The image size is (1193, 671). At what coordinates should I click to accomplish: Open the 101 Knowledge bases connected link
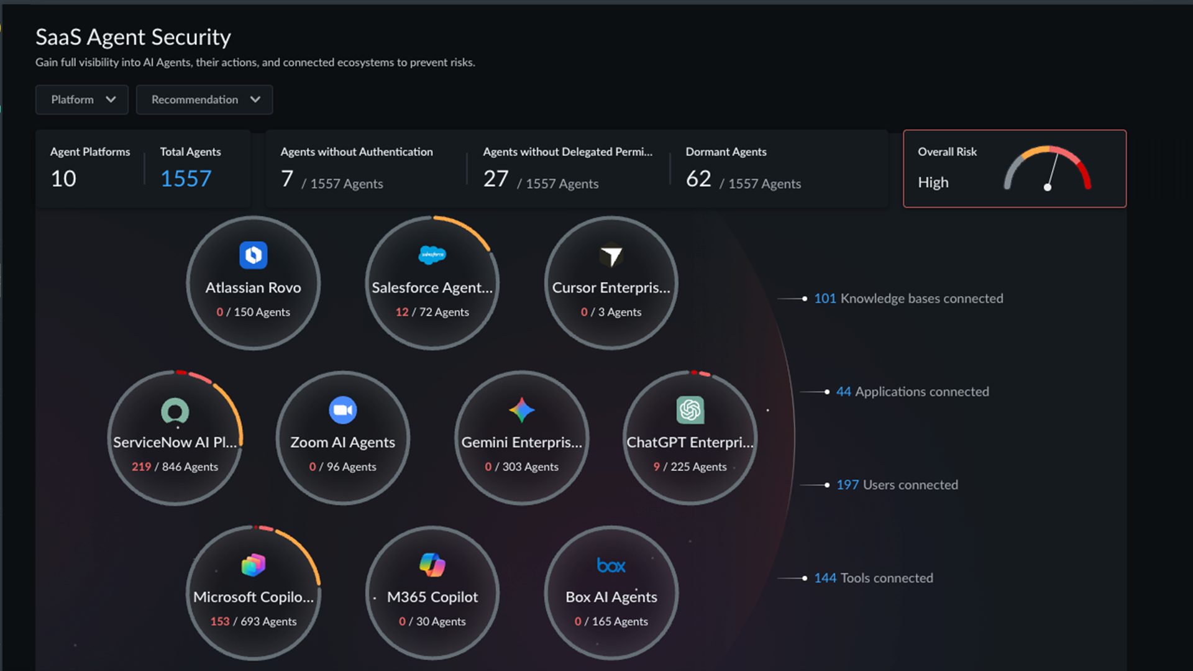click(908, 298)
